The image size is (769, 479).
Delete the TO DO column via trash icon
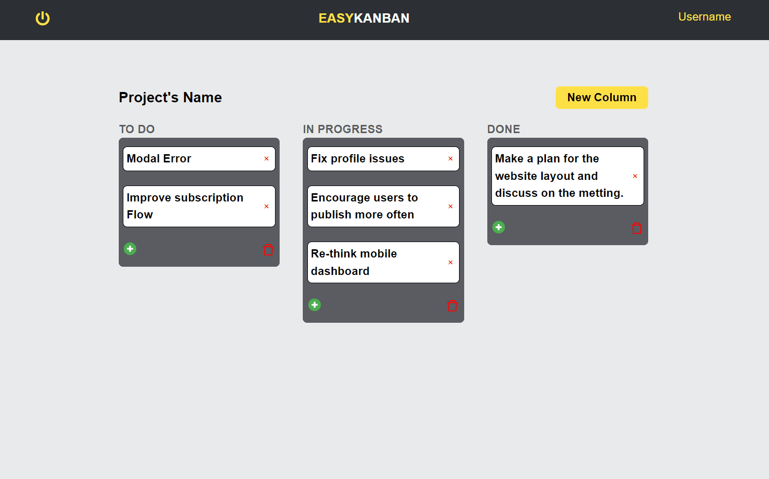268,250
